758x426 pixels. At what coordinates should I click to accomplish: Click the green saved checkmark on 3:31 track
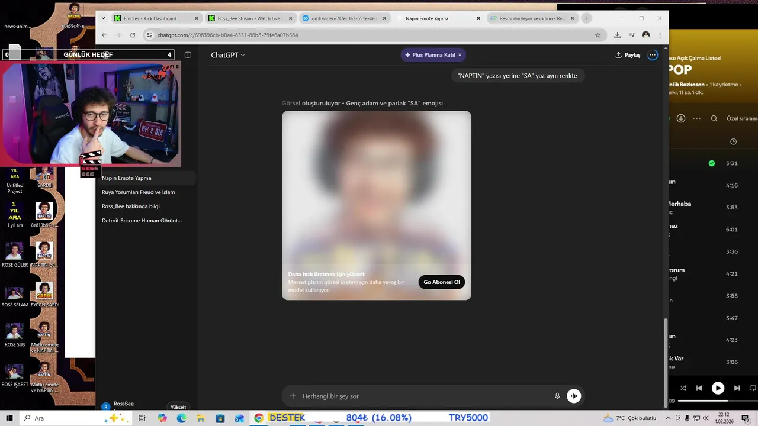click(712, 163)
